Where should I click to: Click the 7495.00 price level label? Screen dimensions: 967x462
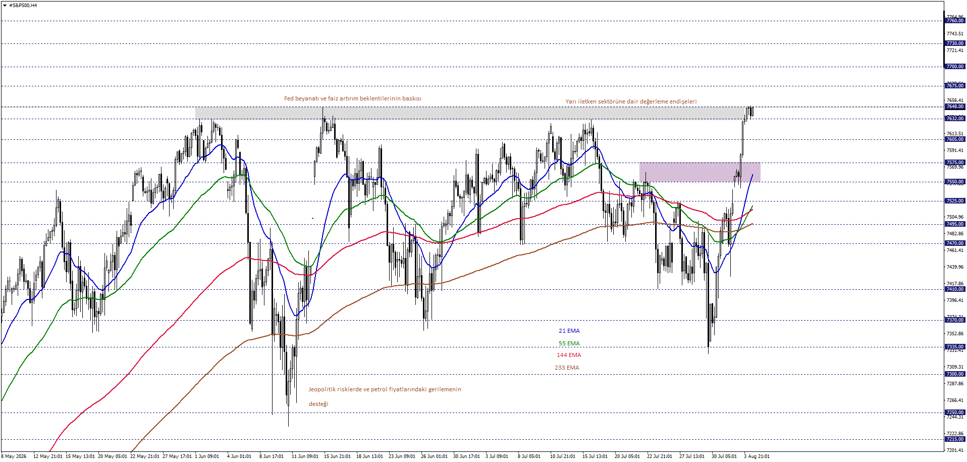(x=955, y=224)
